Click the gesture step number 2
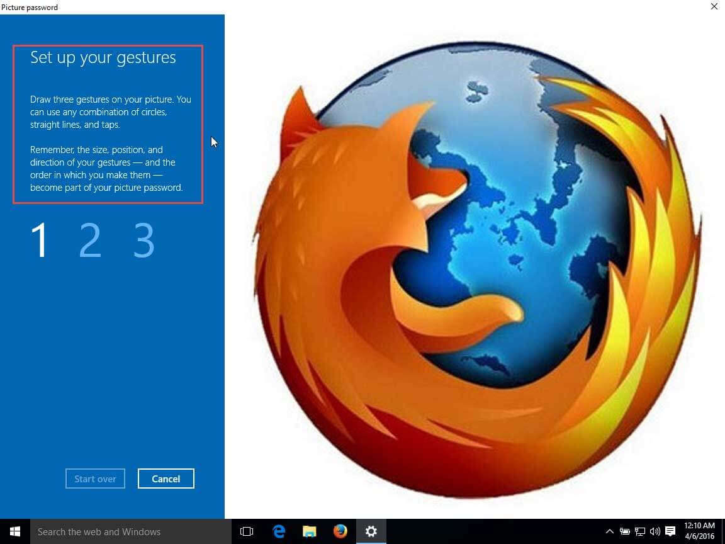 pos(90,240)
